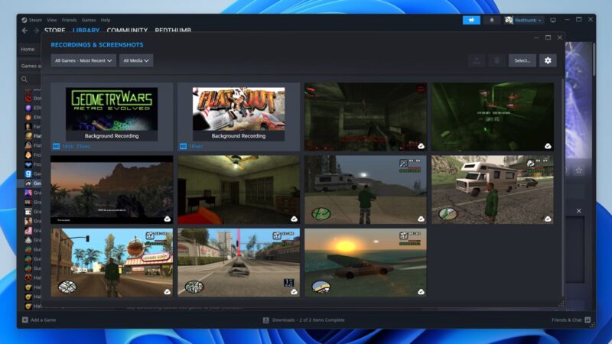Select the red Dota icon in game list
Image resolution: width=612 pixels, height=344 pixels.
click(x=28, y=99)
